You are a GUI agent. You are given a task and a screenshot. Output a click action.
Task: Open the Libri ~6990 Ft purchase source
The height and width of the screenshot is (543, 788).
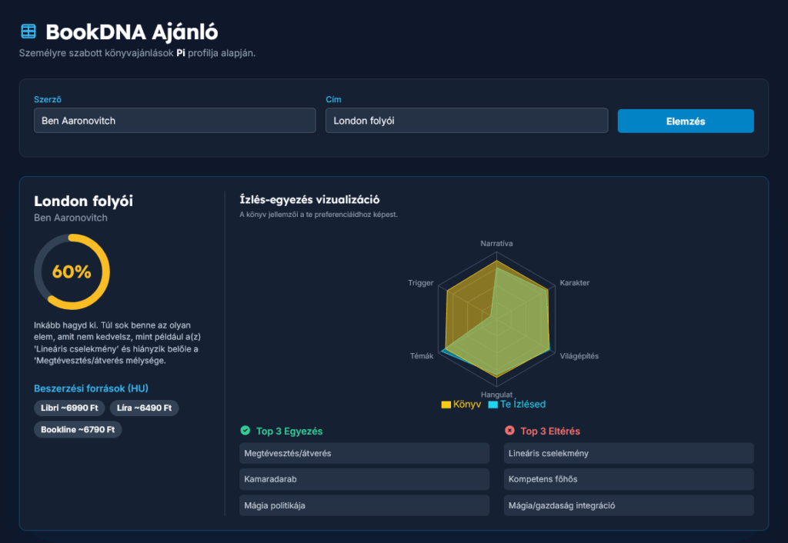coord(69,408)
